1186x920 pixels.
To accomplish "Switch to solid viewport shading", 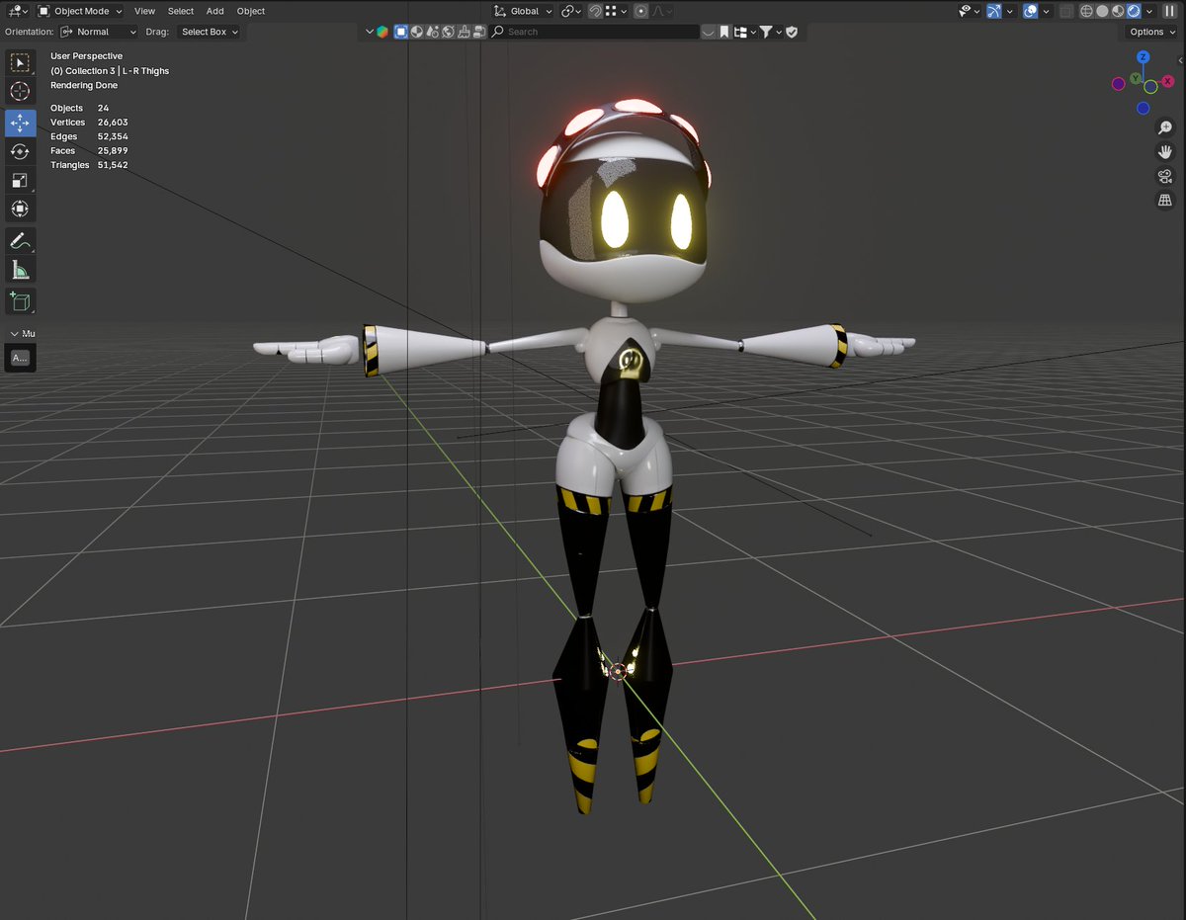I will point(1102,11).
